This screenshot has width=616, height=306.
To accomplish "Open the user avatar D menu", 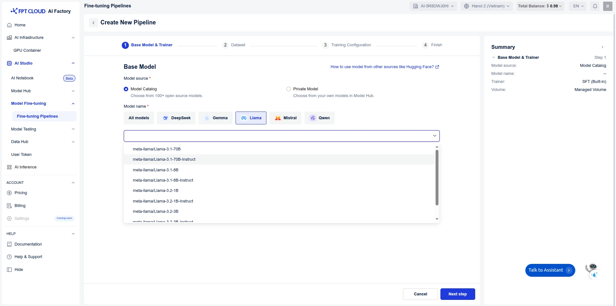I will click(607, 6).
